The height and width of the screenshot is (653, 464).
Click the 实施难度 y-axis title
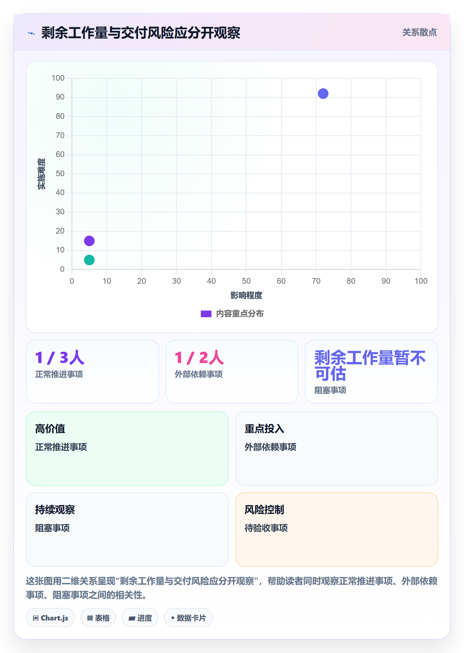click(x=41, y=174)
